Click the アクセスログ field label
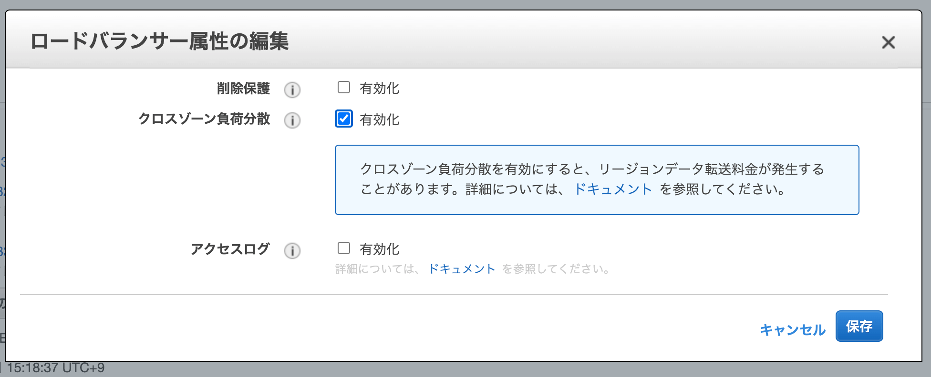The image size is (931, 377). click(230, 249)
